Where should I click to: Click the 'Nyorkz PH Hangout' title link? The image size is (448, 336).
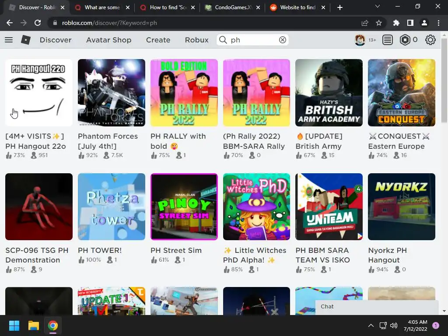pos(388,255)
